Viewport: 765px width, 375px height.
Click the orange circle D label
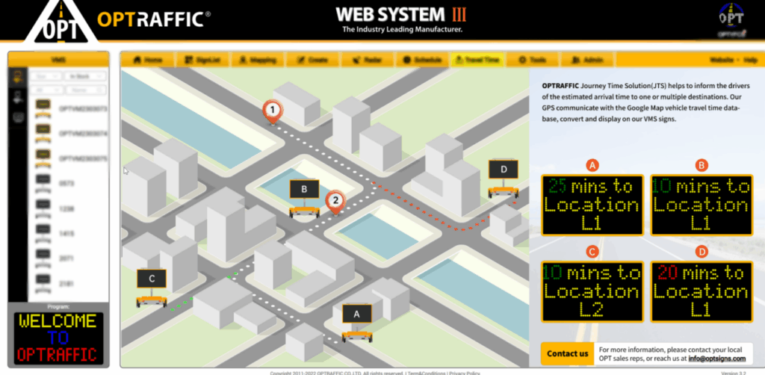click(701, 252)
